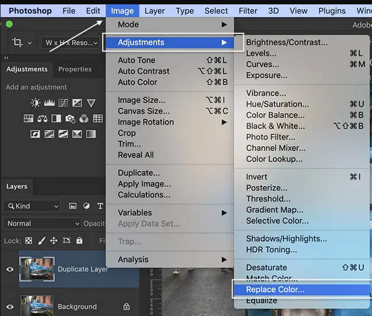Expand the Image Rotation submenu
The image size is (372, 316).
point(170,122)
